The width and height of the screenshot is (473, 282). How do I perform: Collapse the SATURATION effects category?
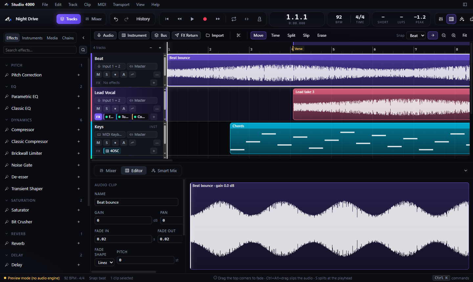(x=7, y=200)
